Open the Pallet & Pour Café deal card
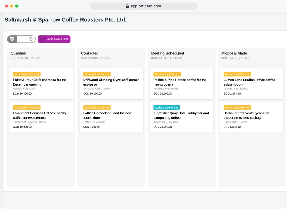287x209 pixels. [x=41, y=84]
